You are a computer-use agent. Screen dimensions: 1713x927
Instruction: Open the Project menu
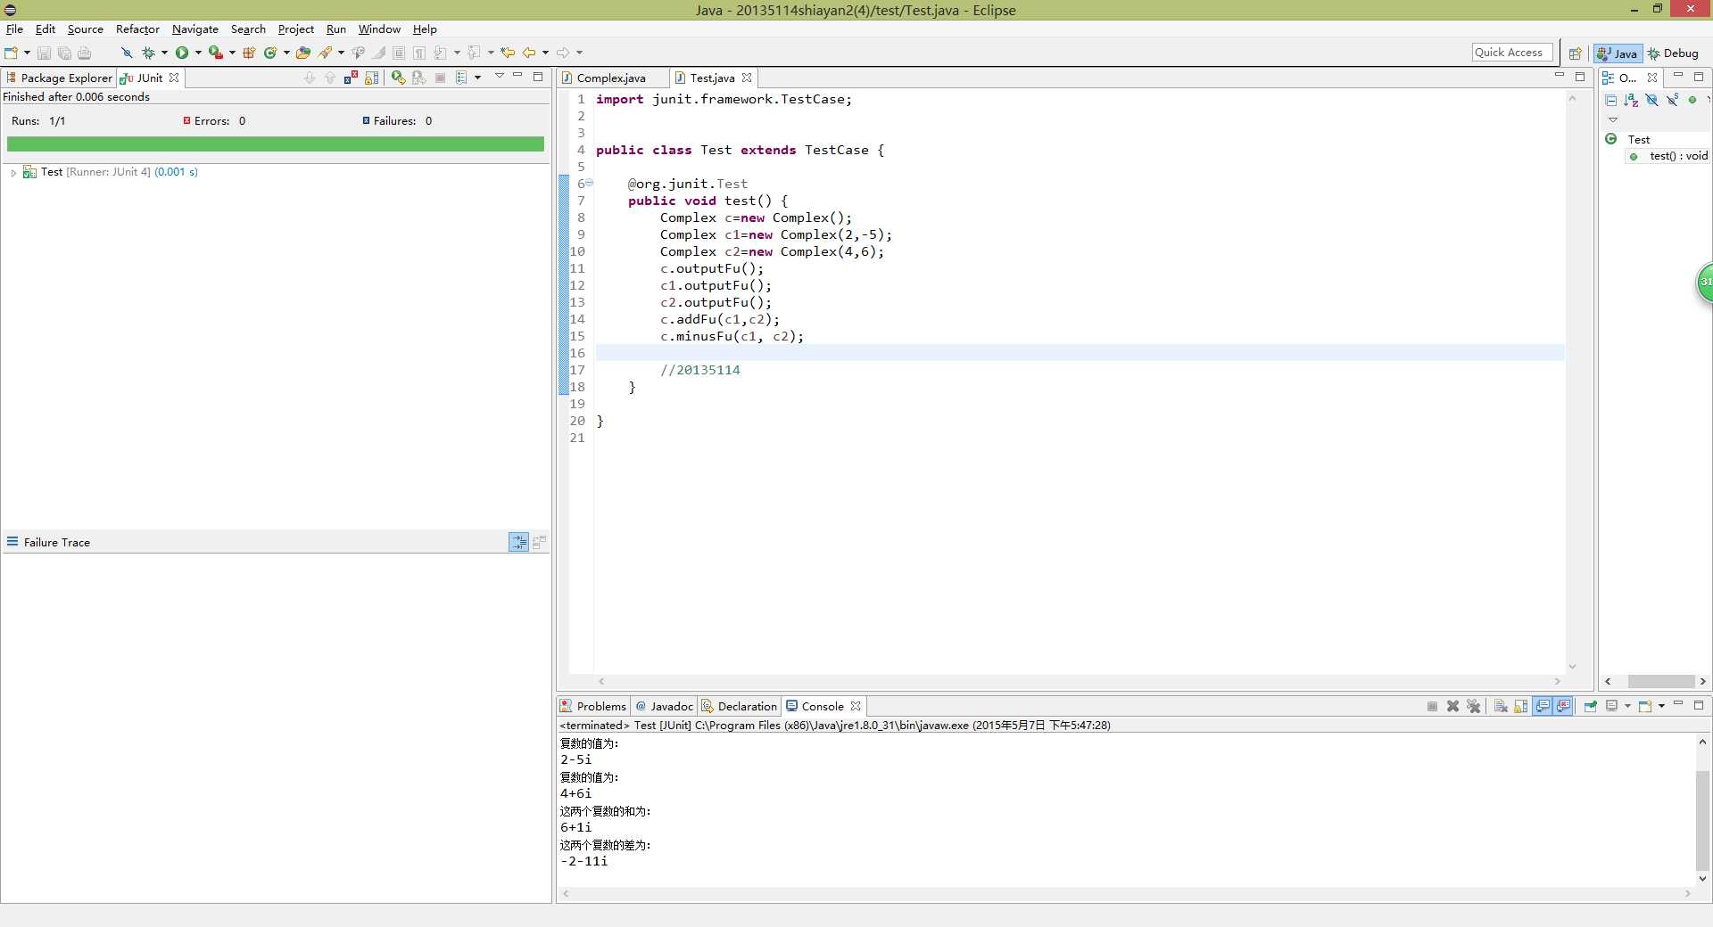point(296,29)
